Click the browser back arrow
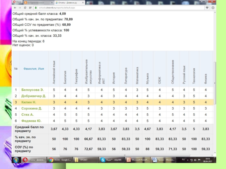This screenshot has width=226, height=169. tap(15, 8)
